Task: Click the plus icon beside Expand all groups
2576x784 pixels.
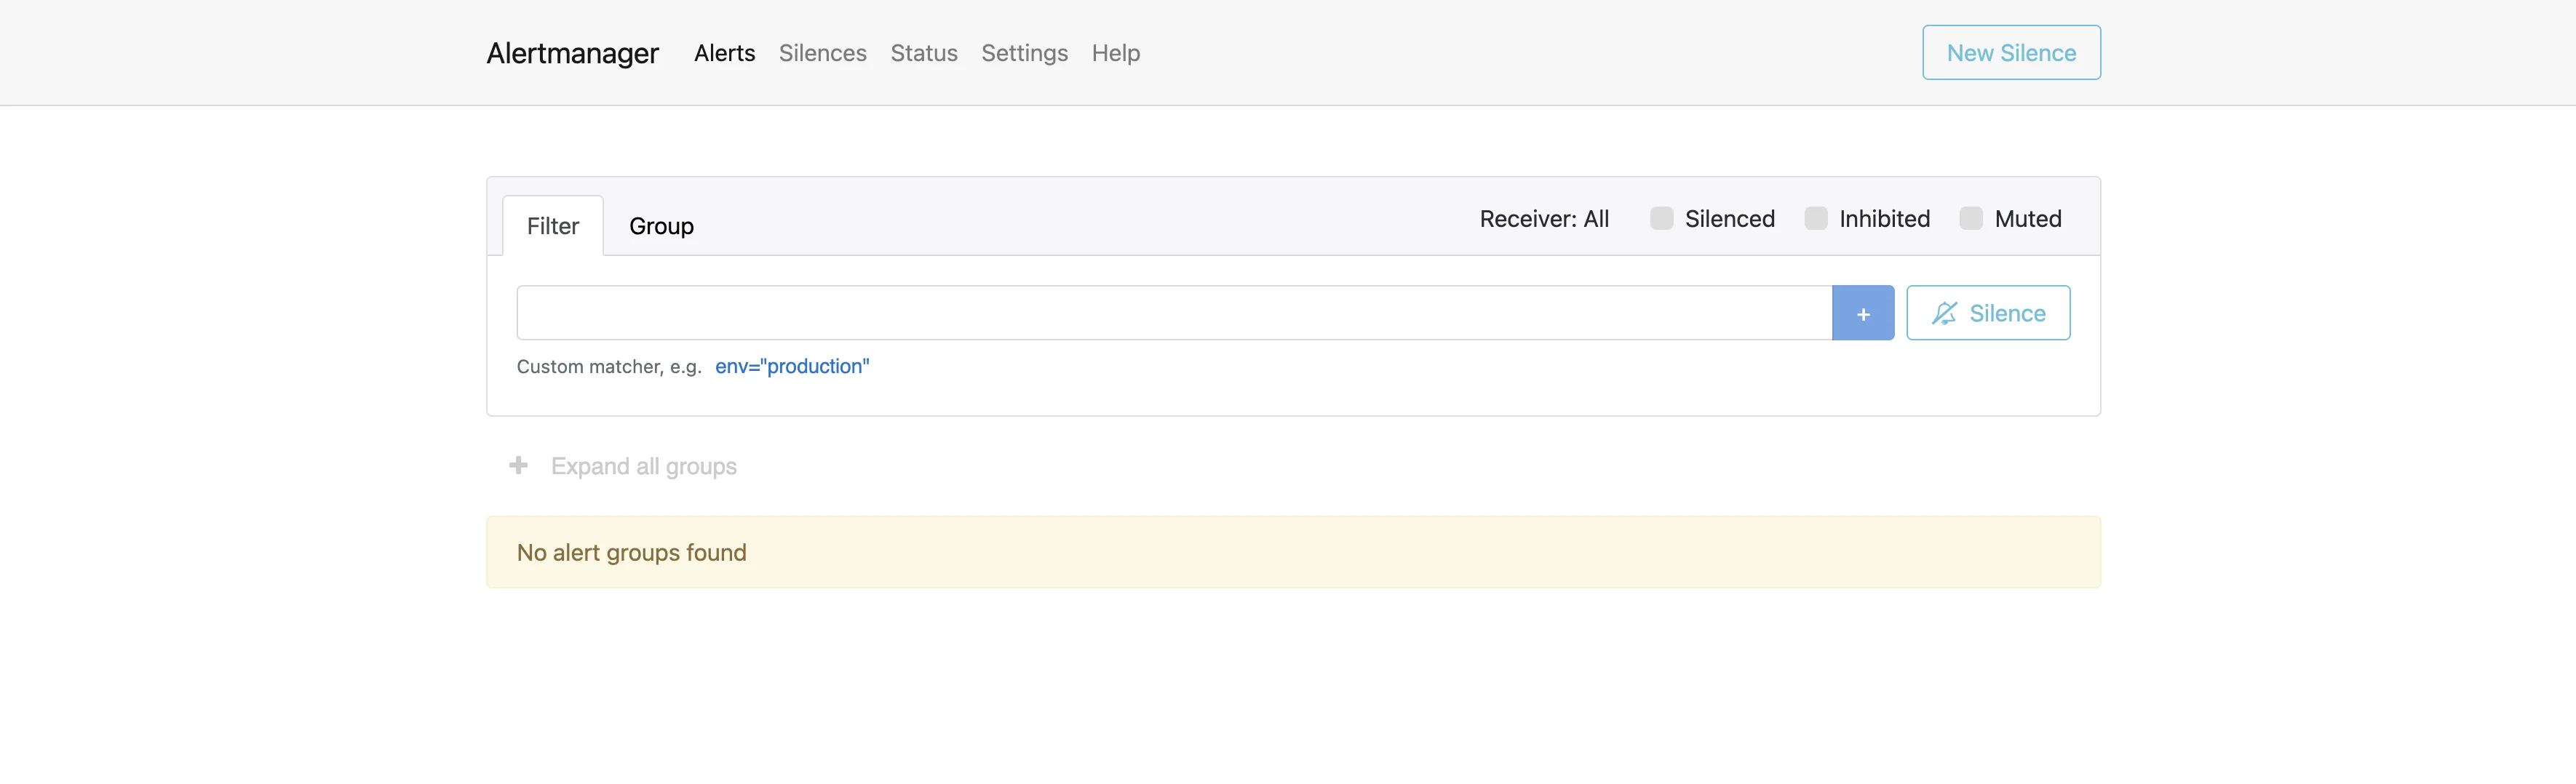Action: pyautogui.click(x=518, y=465)
